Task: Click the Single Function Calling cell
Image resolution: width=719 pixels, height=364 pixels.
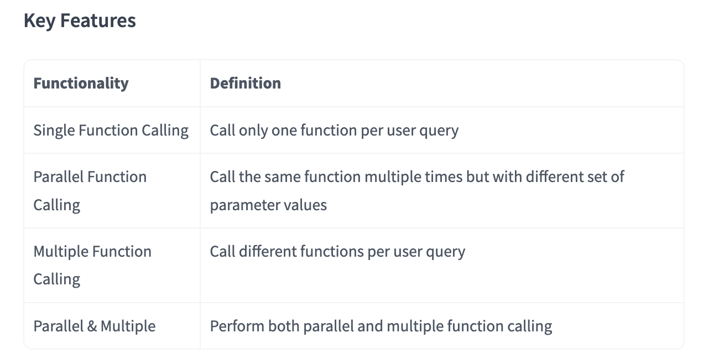Action: (111, 131)
